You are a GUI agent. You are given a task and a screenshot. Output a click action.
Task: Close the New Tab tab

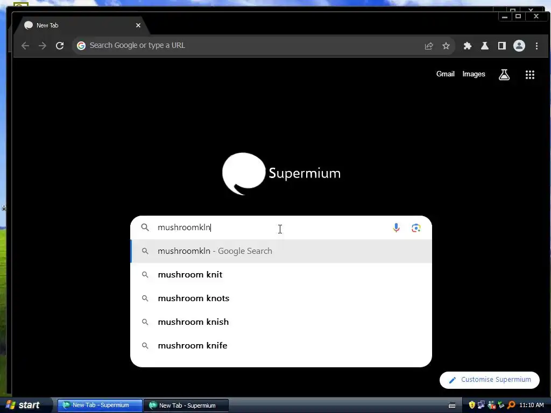coord(138,25)
